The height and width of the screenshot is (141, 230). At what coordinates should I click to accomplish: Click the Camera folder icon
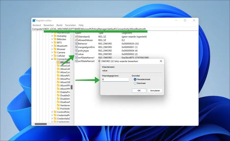[55, 53]
